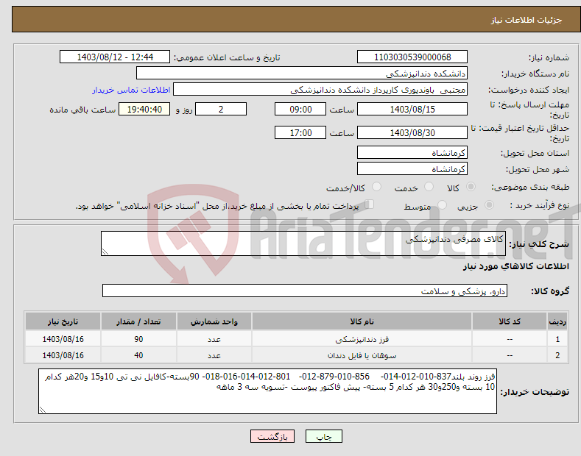Screen dimensions: 581x456
Task: Click the description box resize handle
Action: click(x=105, y=252)
